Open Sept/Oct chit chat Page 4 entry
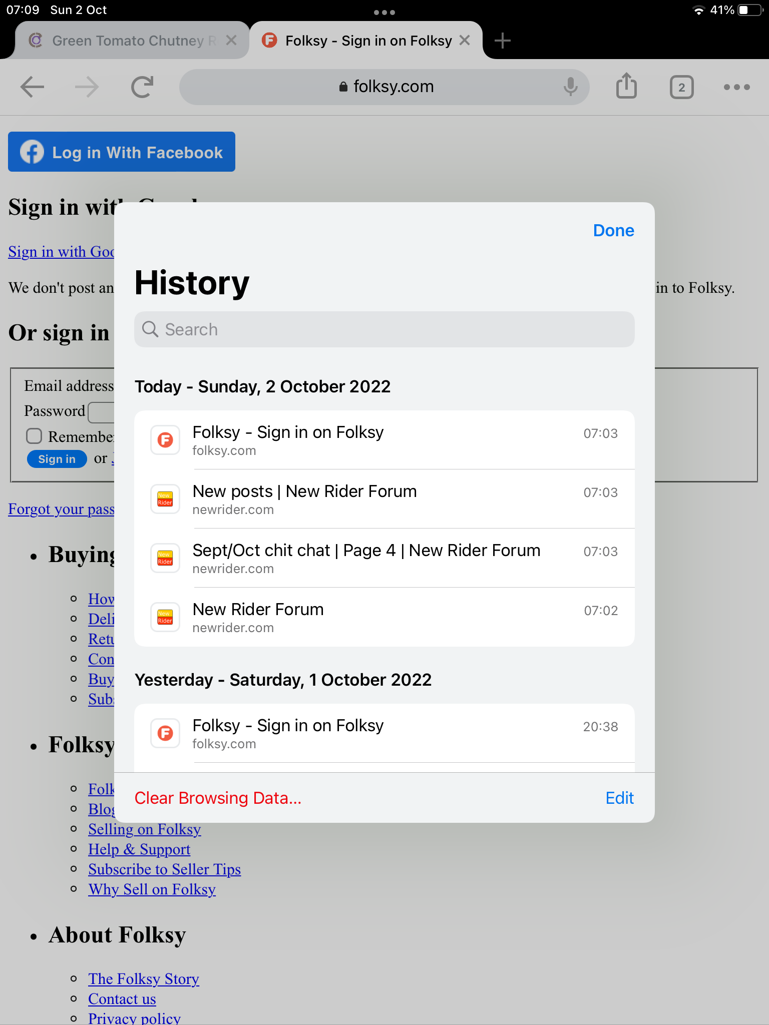This screenshot has width=769, height=1025. (384, 558)
